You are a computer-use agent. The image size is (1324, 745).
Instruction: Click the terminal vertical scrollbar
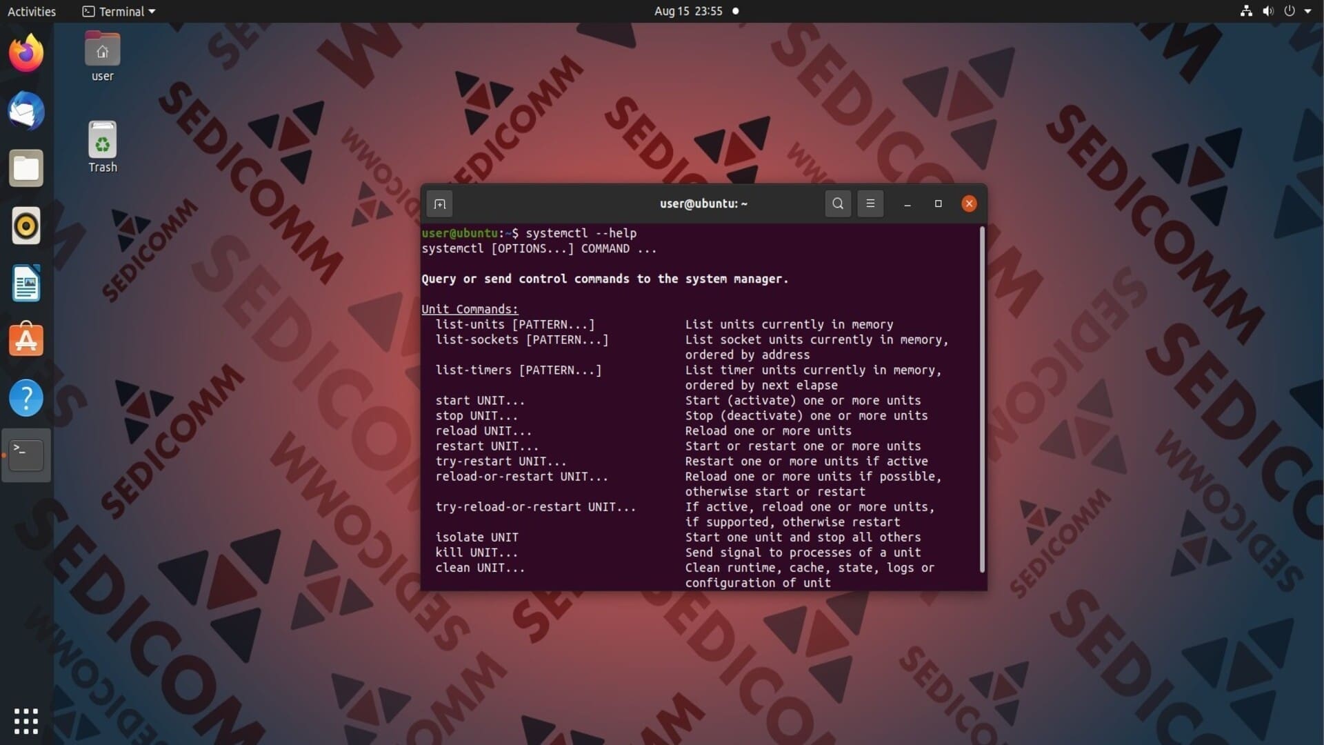tap(982, 400)
